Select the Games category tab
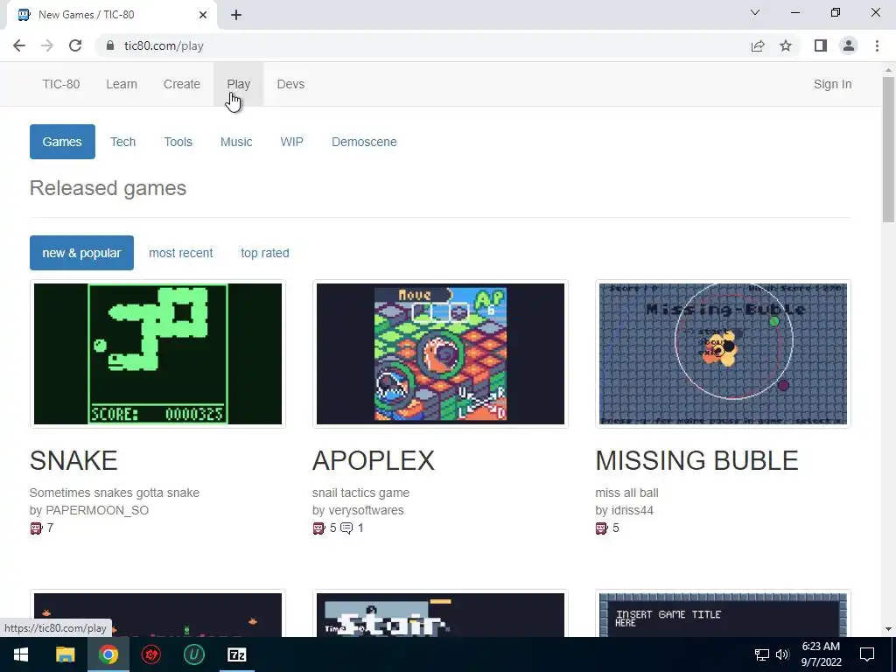This screenshot has height=672, width=896. [x=62, y=142]
